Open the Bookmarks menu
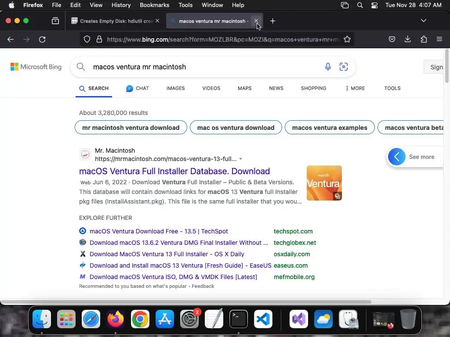Screen dimensions: 450x337 tap(154, 5)
